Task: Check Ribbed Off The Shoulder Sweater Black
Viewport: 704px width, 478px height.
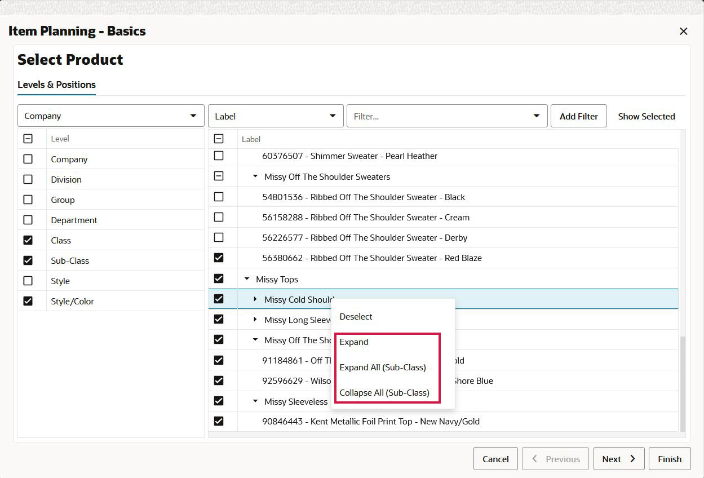Action: click(219, 197)
